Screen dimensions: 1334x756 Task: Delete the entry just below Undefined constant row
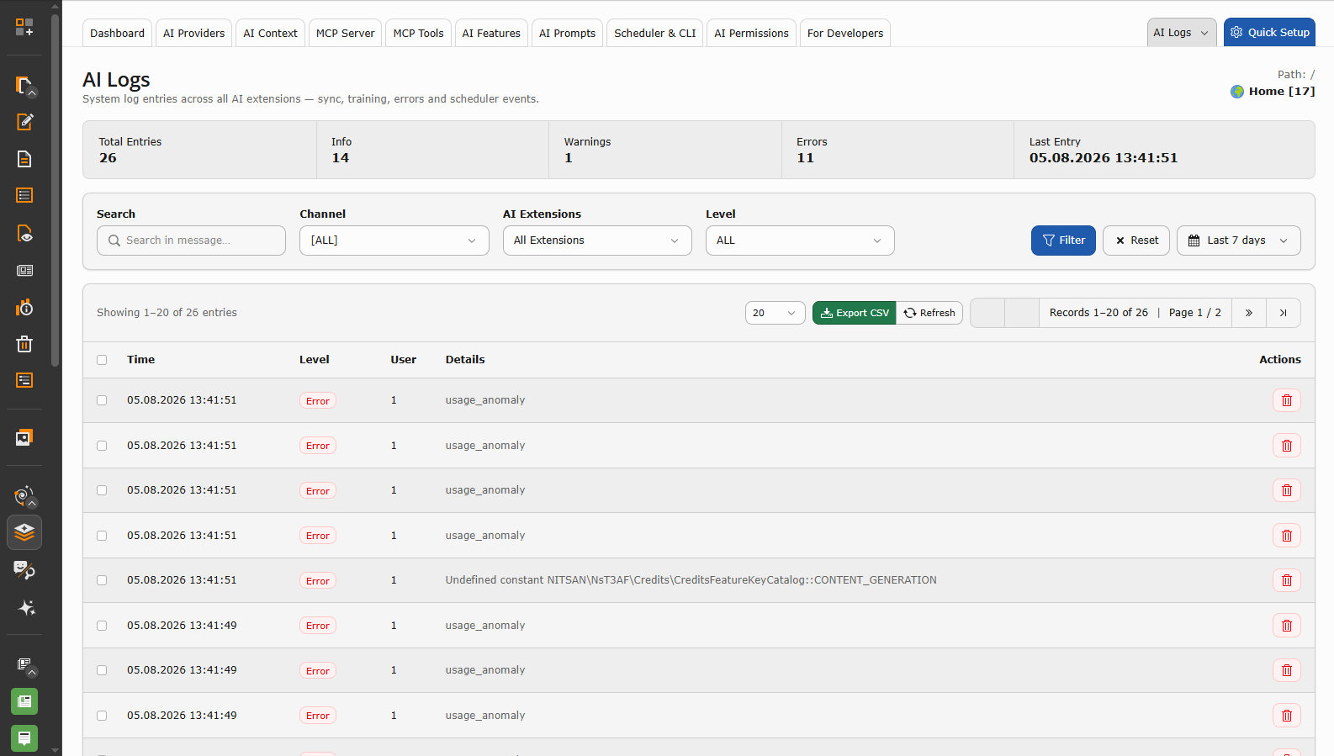[1286, 626]
